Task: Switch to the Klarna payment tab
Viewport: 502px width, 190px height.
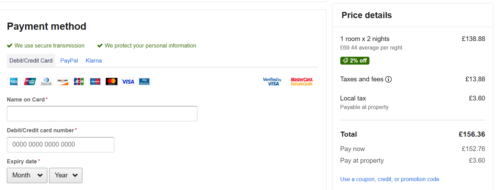Action: pos(94,61)
